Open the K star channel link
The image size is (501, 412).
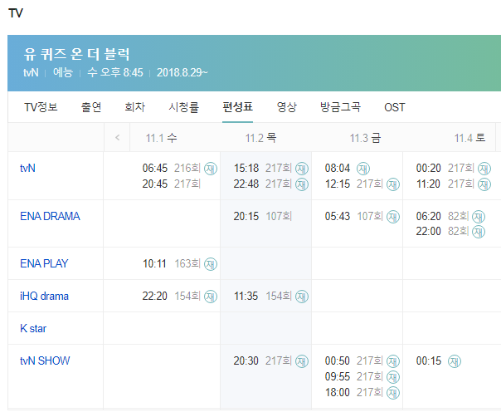coord(33,328)
